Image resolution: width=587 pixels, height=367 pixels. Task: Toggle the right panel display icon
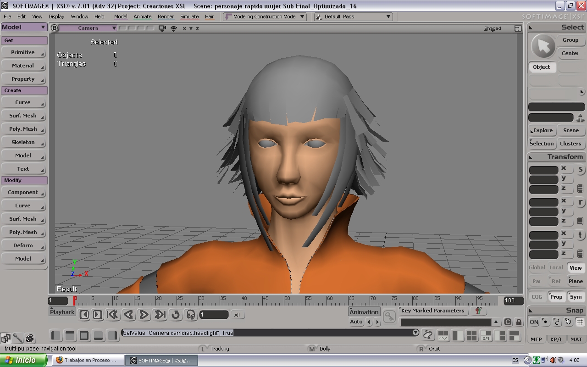coord(113,336)
